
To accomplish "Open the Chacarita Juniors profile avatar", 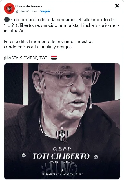I will [9, 8].
